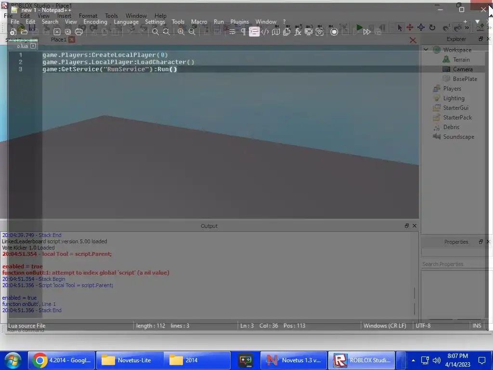The image size is (493, 370).
Task: Open Notepad++ Language menu
Action: coord(126,22)
